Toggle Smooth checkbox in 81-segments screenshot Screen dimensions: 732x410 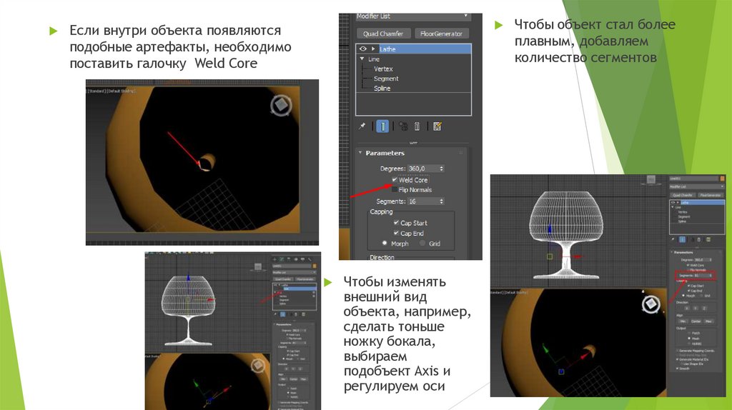(677, 369)
